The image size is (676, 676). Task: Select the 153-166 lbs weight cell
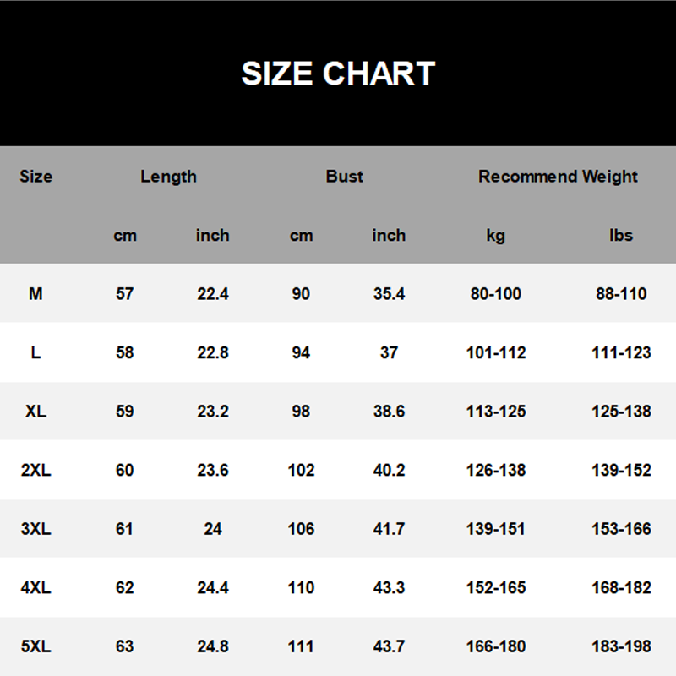(x=621, y=529)
